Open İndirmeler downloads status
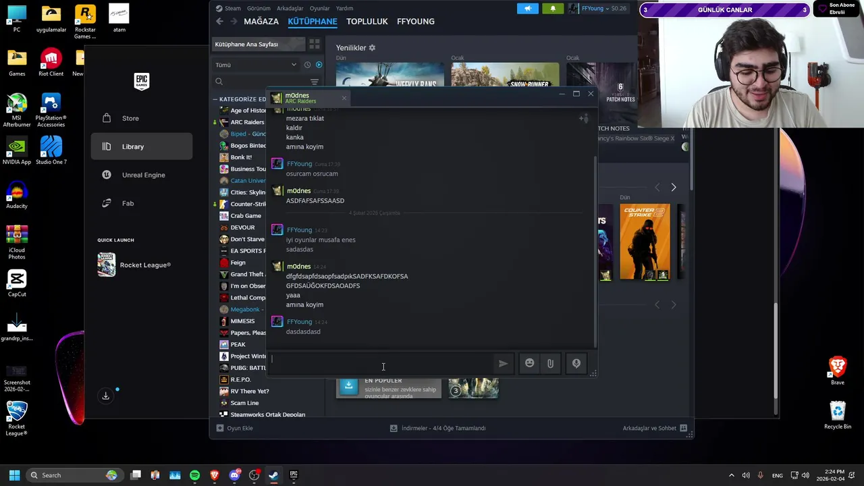The image size is (864, 486). pos(438,428)
